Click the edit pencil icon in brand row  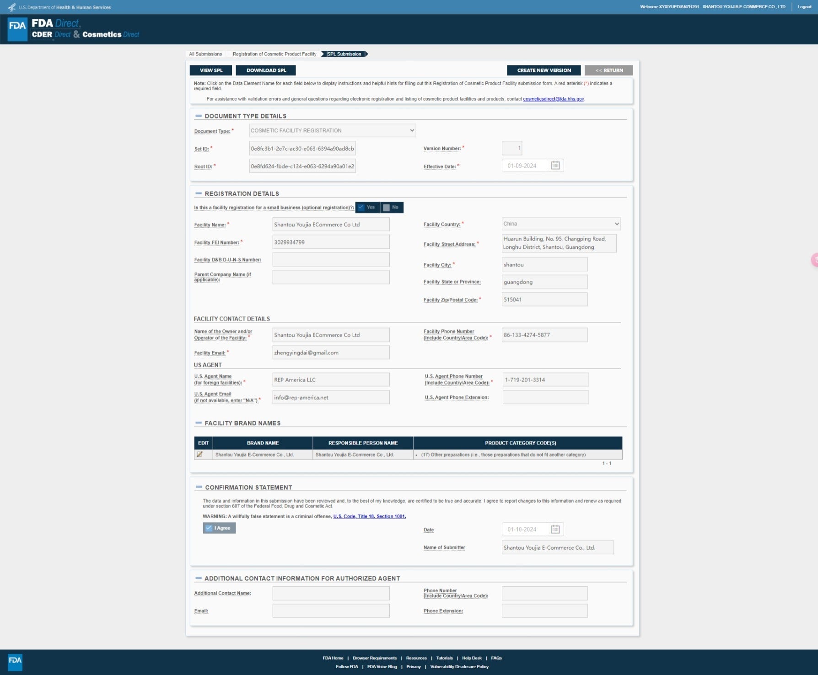pos(199,455)
